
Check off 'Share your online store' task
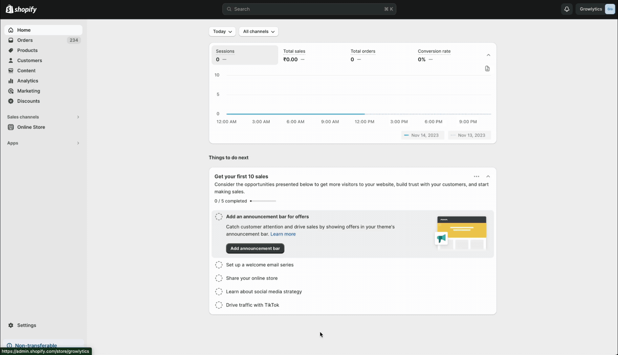pos(219,278)
